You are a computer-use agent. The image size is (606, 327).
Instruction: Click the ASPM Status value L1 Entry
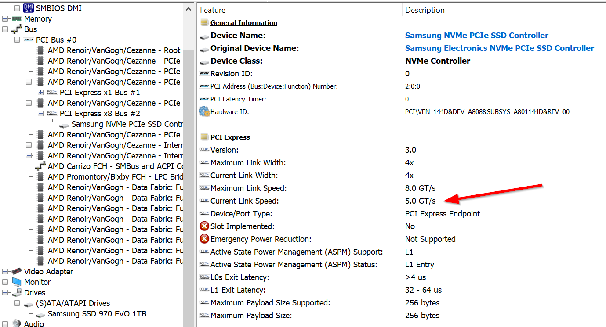pos(420,265)
